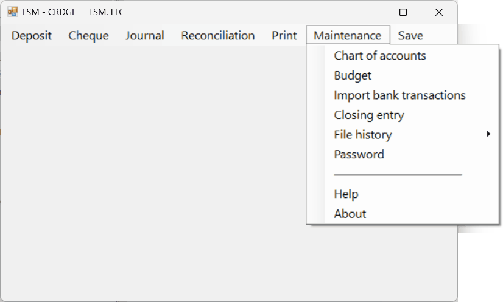Select Import bank transactions
This screenshot has height=303, width=503.
coord(403,95)
